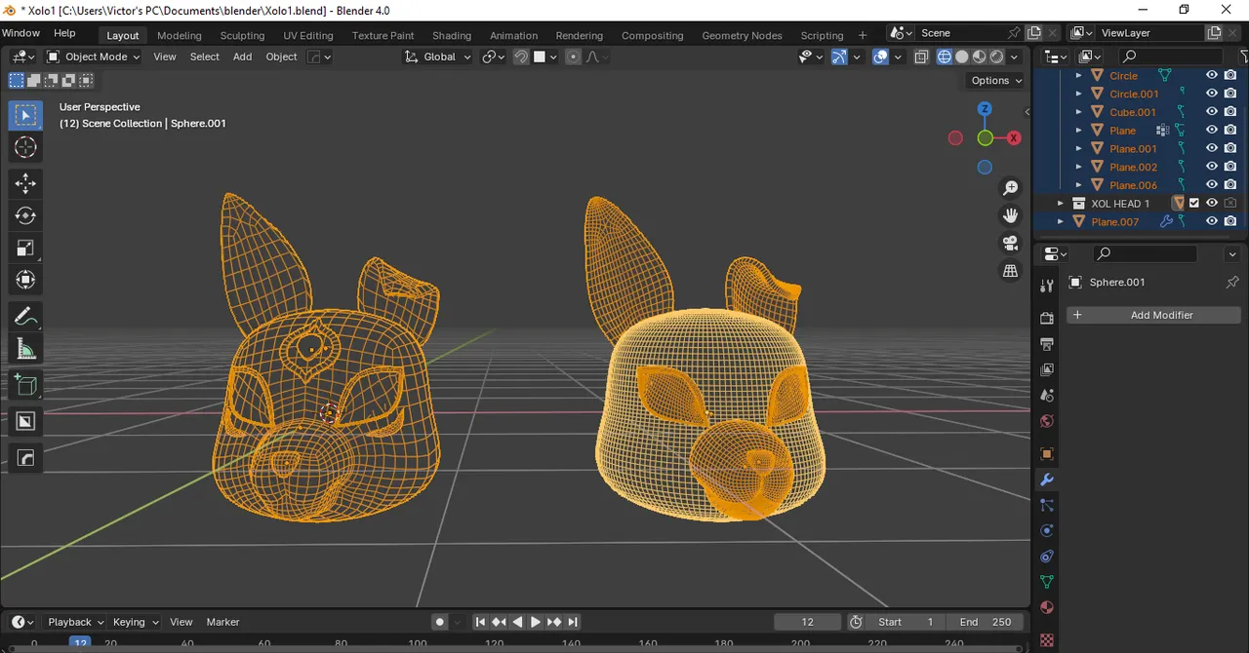
Task: Open the viewport Options dropdown
Action: (x=995, y=80)
